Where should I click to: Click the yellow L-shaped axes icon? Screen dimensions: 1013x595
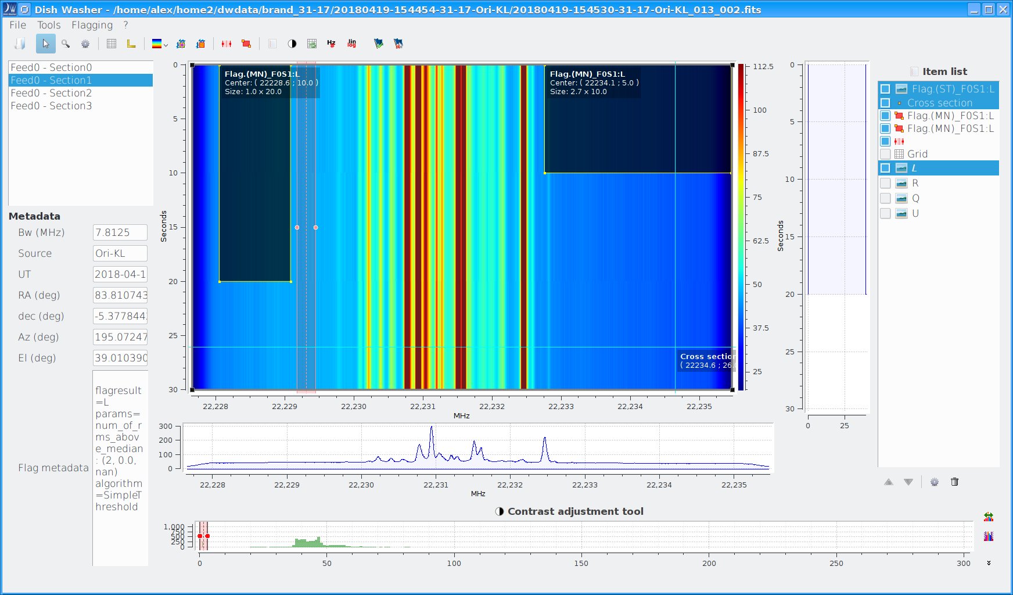pos(131,44)
